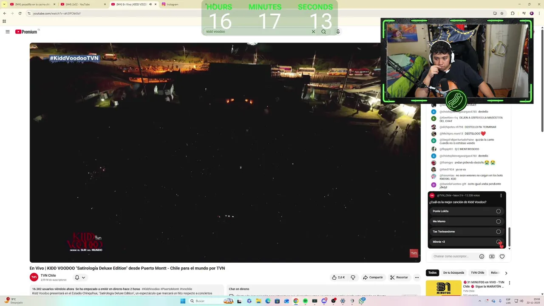This screenshot has height=306, width=544.
Task: Send a heart reaction in chat
Action: [x=502, y=256]
